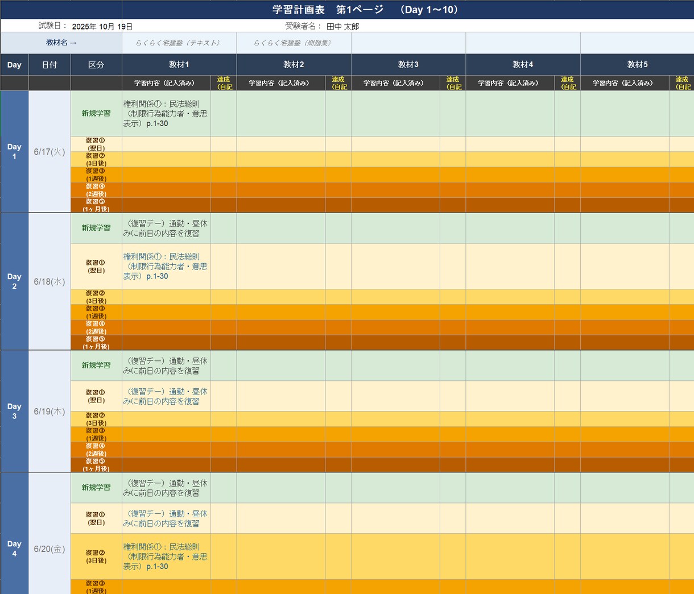Select Day 1 新規学習 content 権利関係①：民法総則
Image resolution: width=694 pixels, height=594 pixels.
(166, 114)
